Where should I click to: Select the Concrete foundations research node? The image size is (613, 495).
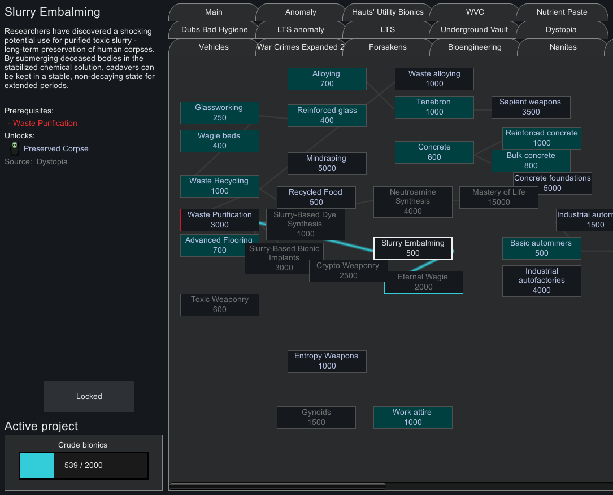[552, 183]
